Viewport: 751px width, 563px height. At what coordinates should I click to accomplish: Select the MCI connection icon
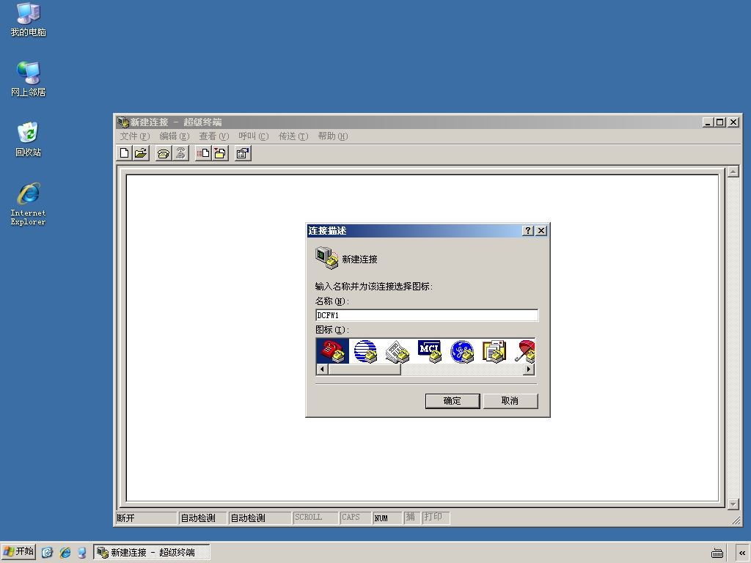(x=430, y=351)
